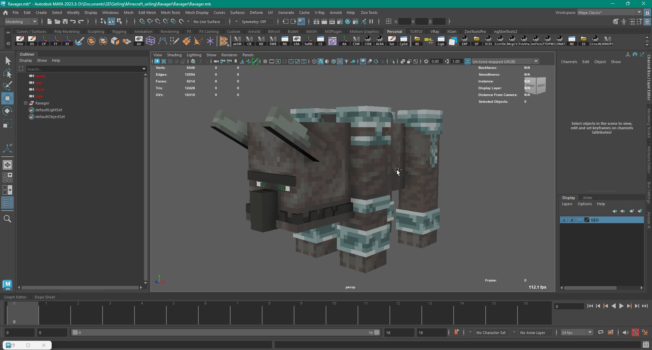Expand the Ravager node in Outliner
The width and height of the screenshot is (652, 350).
point(25,103)
